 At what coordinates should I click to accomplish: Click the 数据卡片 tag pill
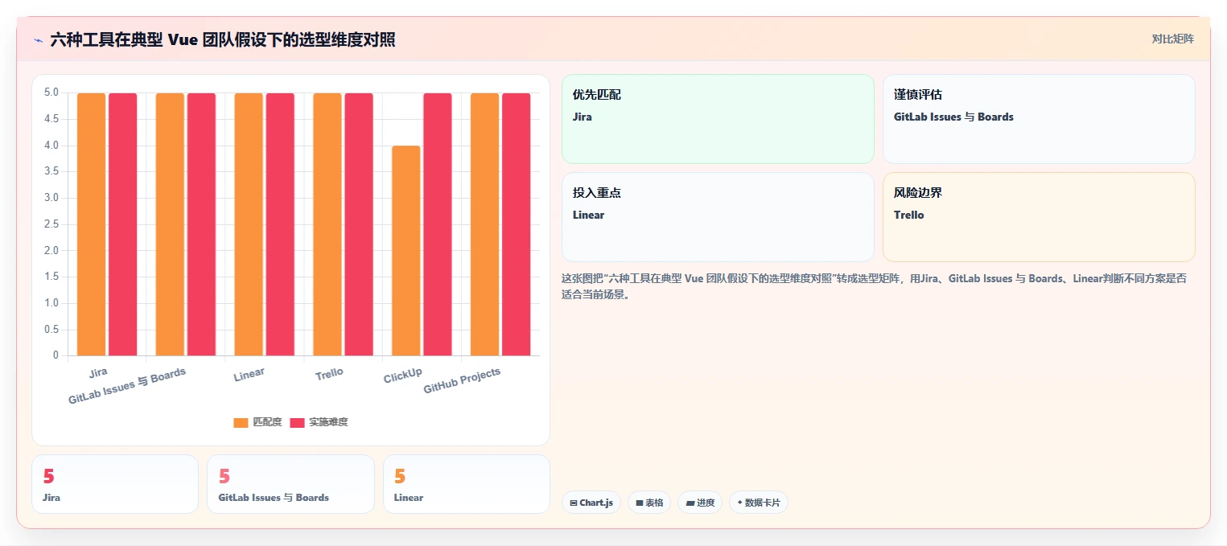click(759, 503)
